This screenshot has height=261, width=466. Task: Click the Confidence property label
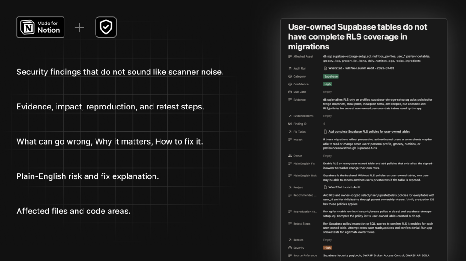point(301,84)
